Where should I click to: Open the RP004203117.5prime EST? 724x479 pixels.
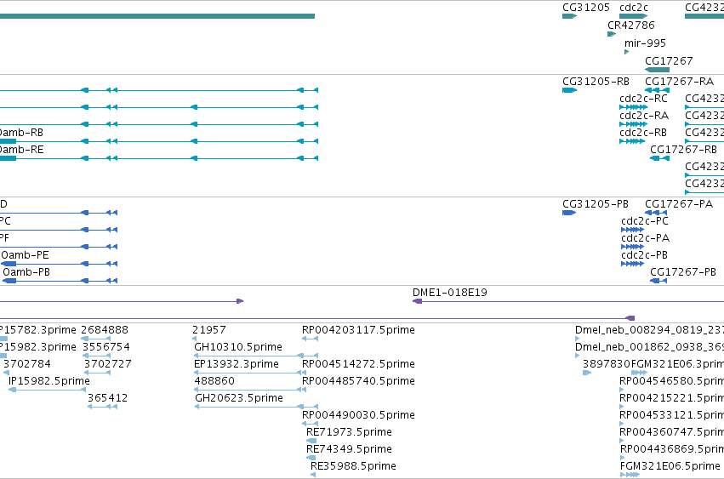pos(310,339)
